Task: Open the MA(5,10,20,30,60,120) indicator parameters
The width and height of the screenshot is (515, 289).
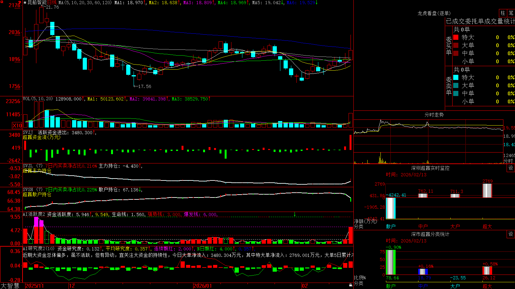Action: [x=85, y=3]
